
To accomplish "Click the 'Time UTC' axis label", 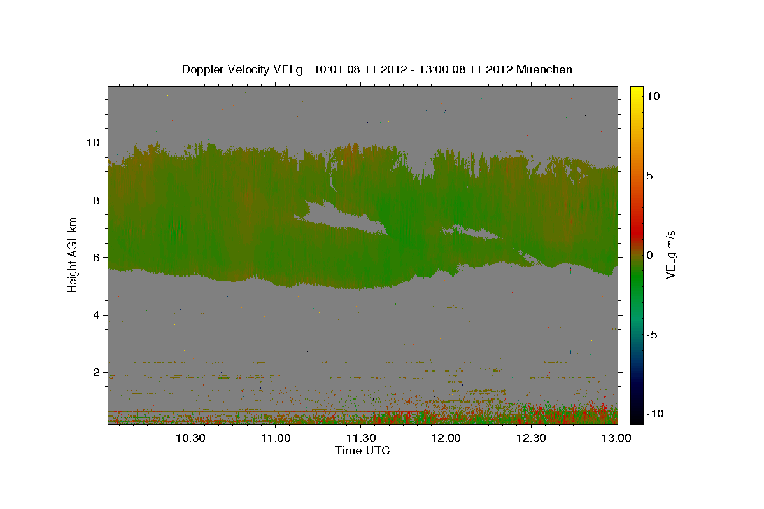I will 362,450.
